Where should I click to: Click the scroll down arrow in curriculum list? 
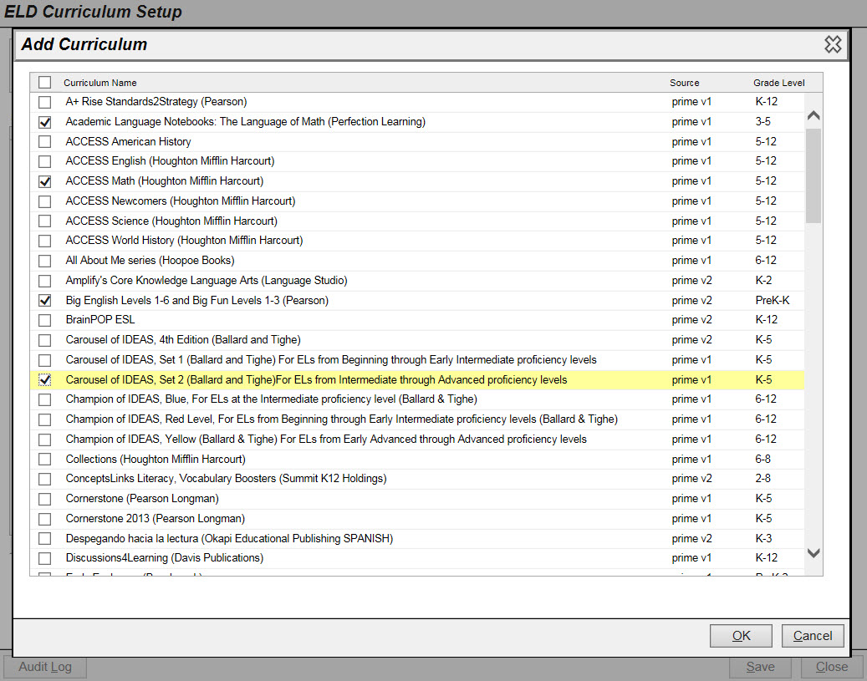point(813,552)
